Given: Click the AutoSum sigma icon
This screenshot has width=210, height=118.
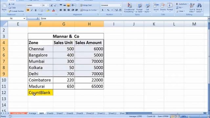Looking at the screenshot, I should click(x=177, y=4).
